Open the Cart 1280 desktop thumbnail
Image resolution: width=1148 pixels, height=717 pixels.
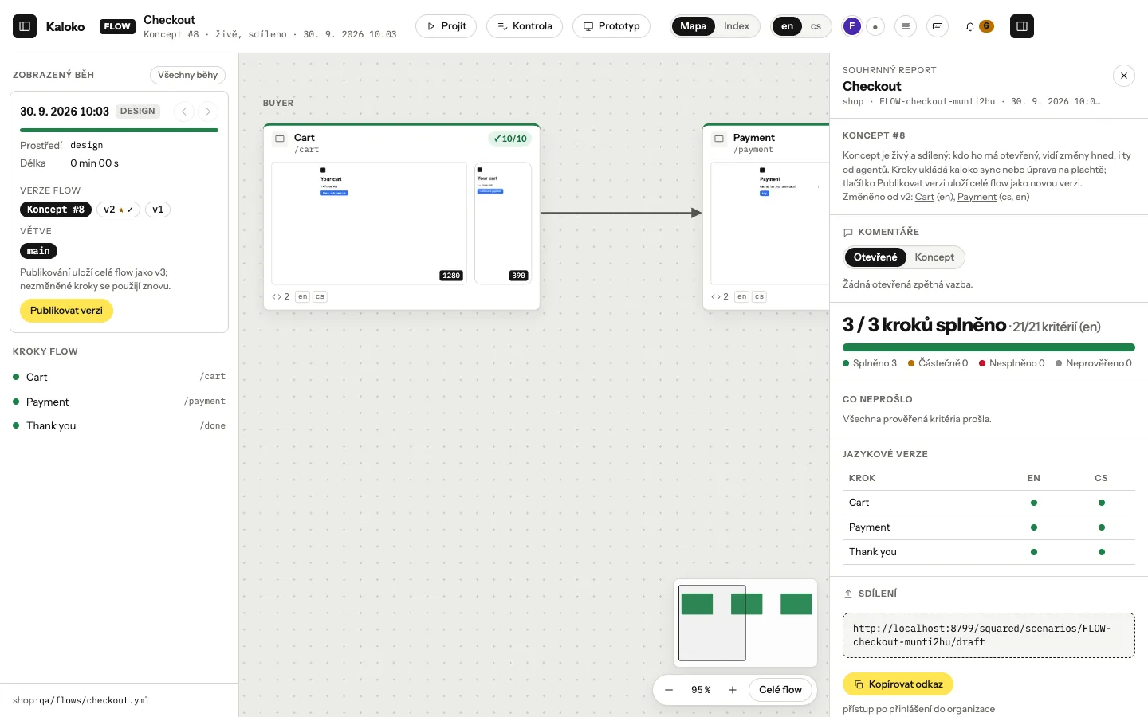click(x=369, y=223)
